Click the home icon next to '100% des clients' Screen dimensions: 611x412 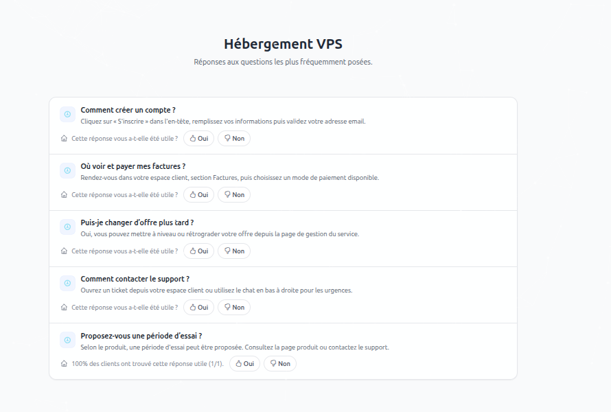64,364
